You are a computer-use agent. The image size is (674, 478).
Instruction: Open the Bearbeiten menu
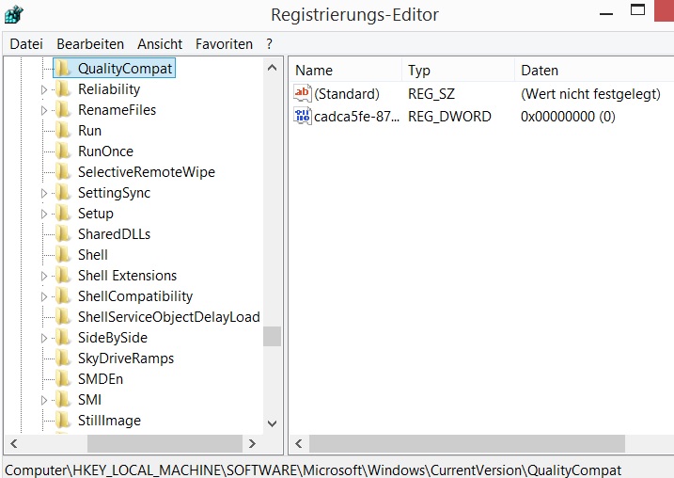point(90,44)
